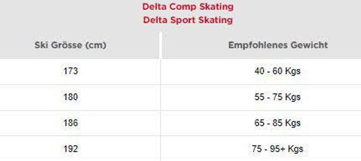The width and height of the screenshot is (361, 161).
Task: Click the (cm) unit in the header
Action: (96, 45)
